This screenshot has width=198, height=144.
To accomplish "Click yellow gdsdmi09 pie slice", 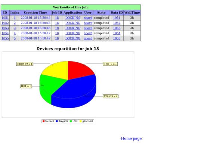I will 57,71.
